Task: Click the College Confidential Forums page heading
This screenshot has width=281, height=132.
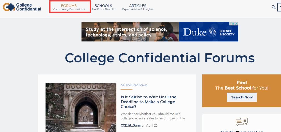Action: [x=159, y=58]
